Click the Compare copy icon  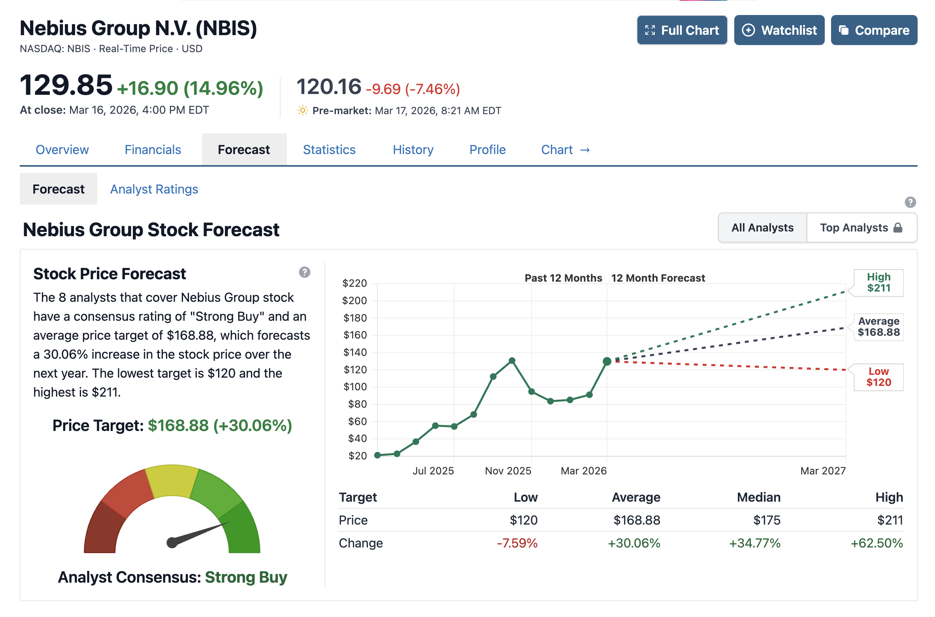[844, 30]
